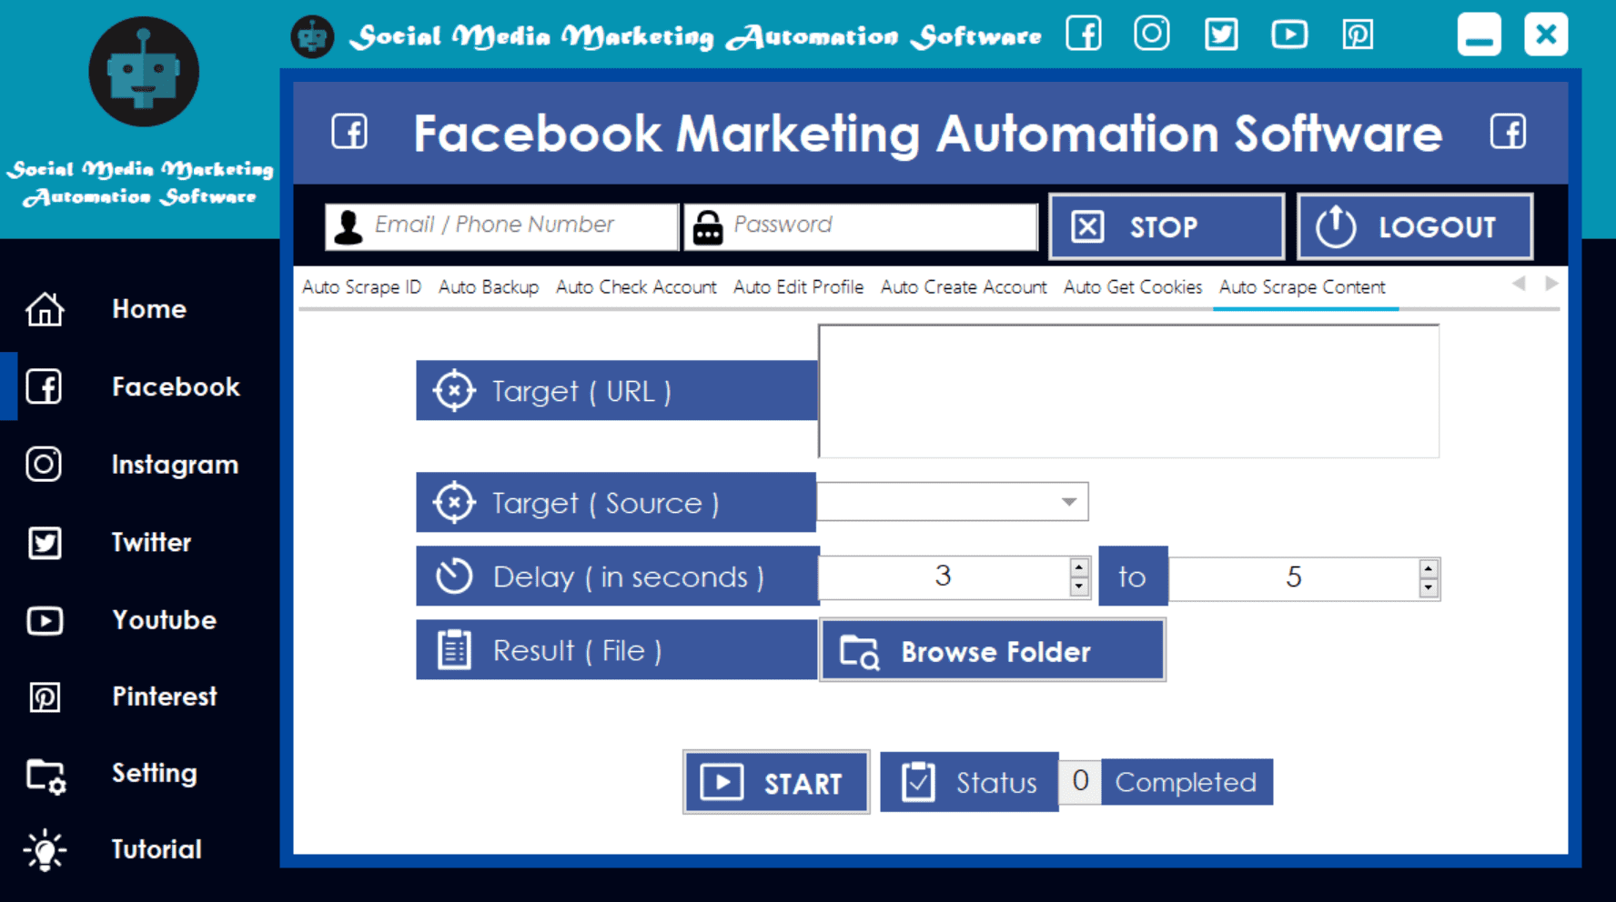Click the Youtube play icon in sidebar

(x=45, y=620)
